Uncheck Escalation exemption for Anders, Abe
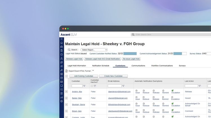Image resolution: width=211 pixels, height=118 pixels. coord(172,91)
